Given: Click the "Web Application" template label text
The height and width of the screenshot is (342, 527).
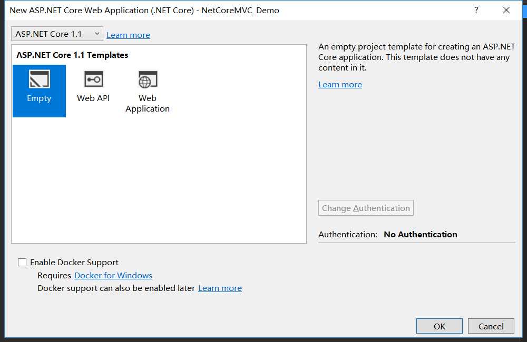Looking at the screenshot, I should click(x=148, y=104).
